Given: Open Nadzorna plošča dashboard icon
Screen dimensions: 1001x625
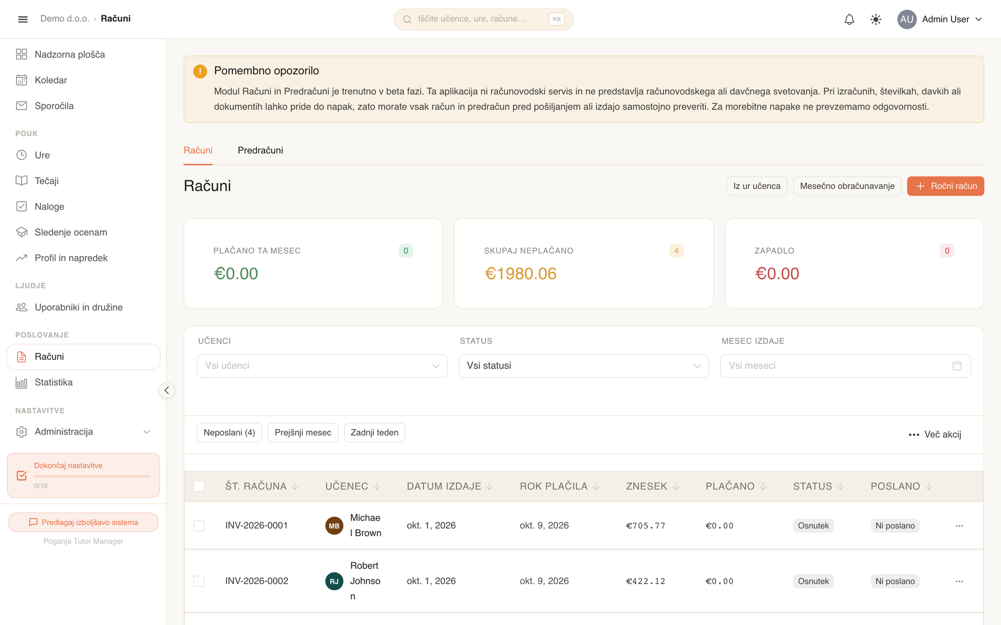Looking at the screenshot, I should tap(22, 54).
